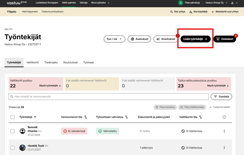Select the Työntekijät tab
244x155 pixels.
coord(14,63)
